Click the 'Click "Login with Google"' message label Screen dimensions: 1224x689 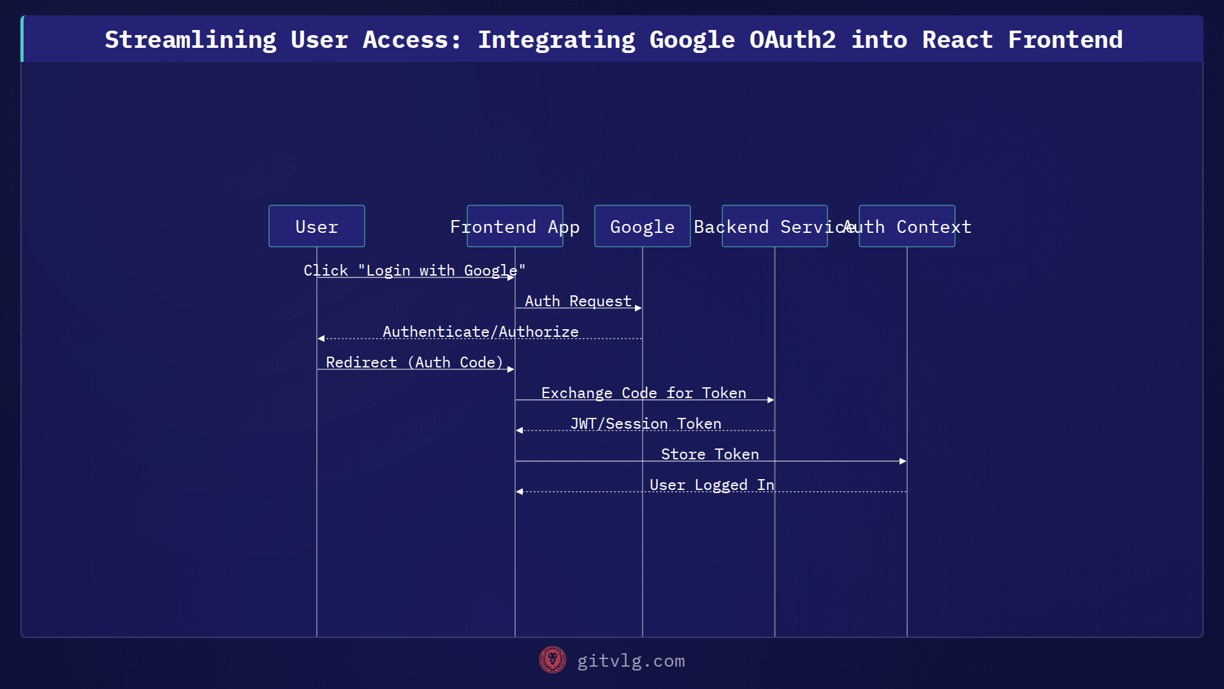pos(414,270)
